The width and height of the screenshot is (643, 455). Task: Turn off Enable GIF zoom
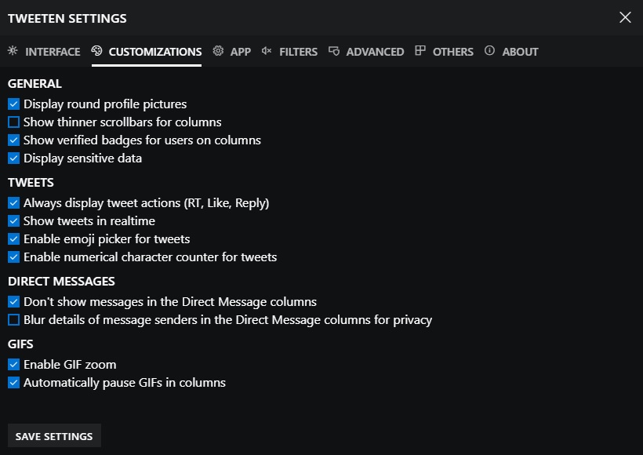13,364
